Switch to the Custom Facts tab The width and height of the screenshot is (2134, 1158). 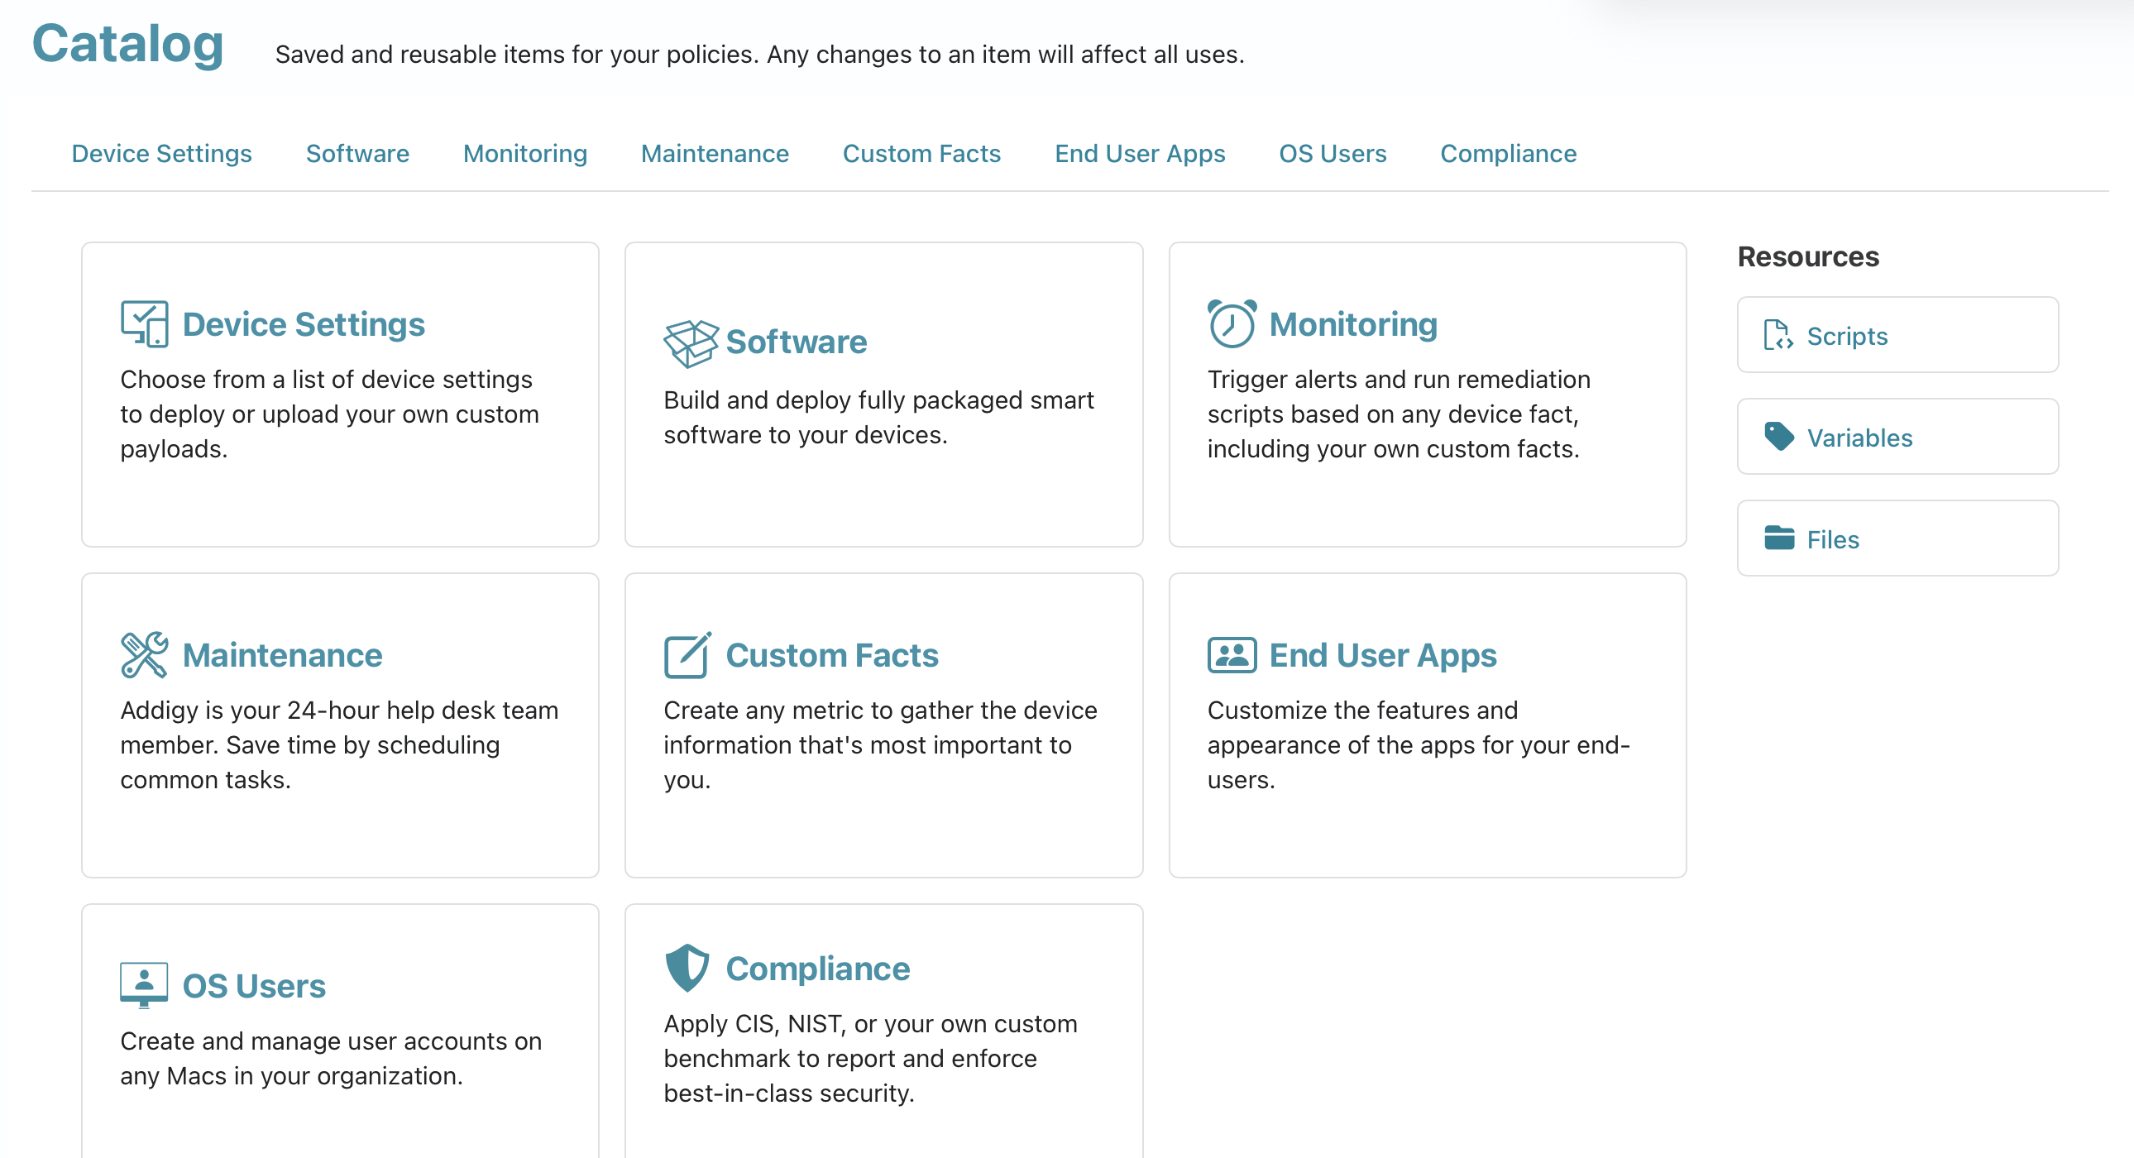(x=921, y=153)
